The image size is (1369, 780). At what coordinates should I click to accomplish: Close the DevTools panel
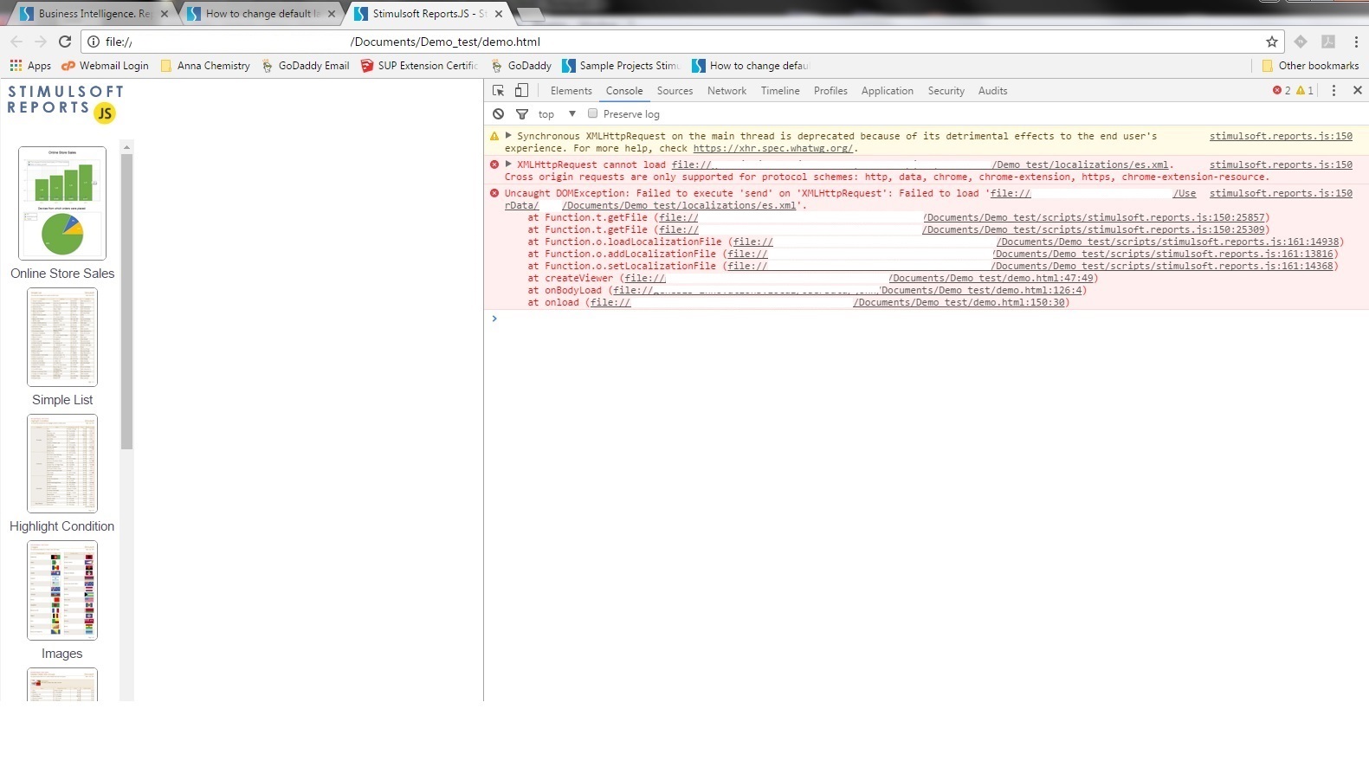pyautogui.click(x=1357, y=90)
